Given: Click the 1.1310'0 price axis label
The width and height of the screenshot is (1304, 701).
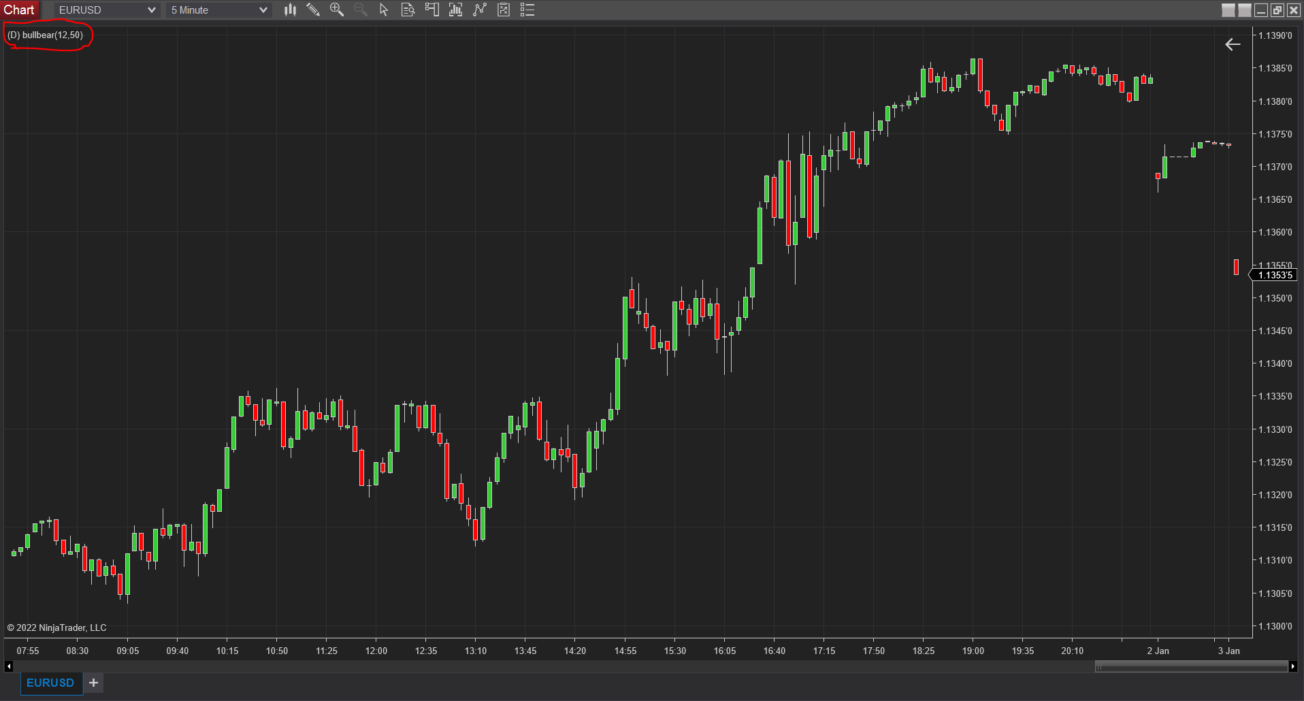Looking at the screenshot, I should pyautogui.click(x=1275, y=560).
